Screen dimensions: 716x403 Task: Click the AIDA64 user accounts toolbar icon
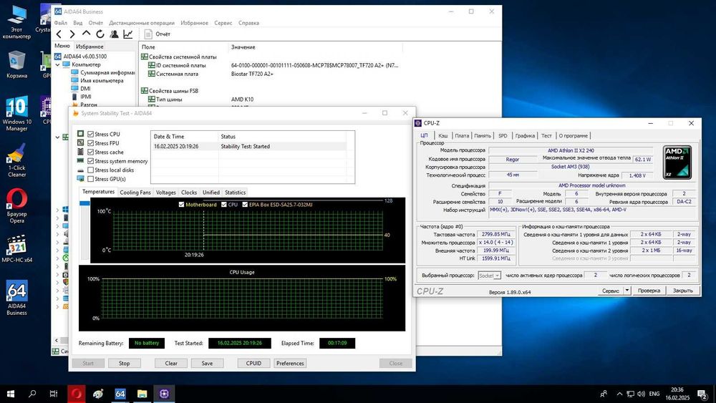pos(114,34)
